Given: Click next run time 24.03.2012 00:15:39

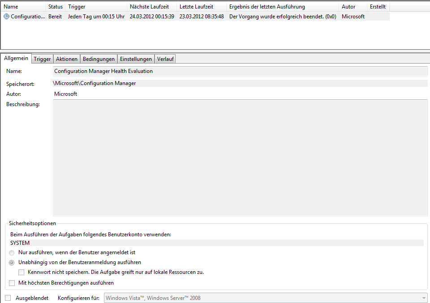Looking at the screenshot, I should [x=152, y=17].
